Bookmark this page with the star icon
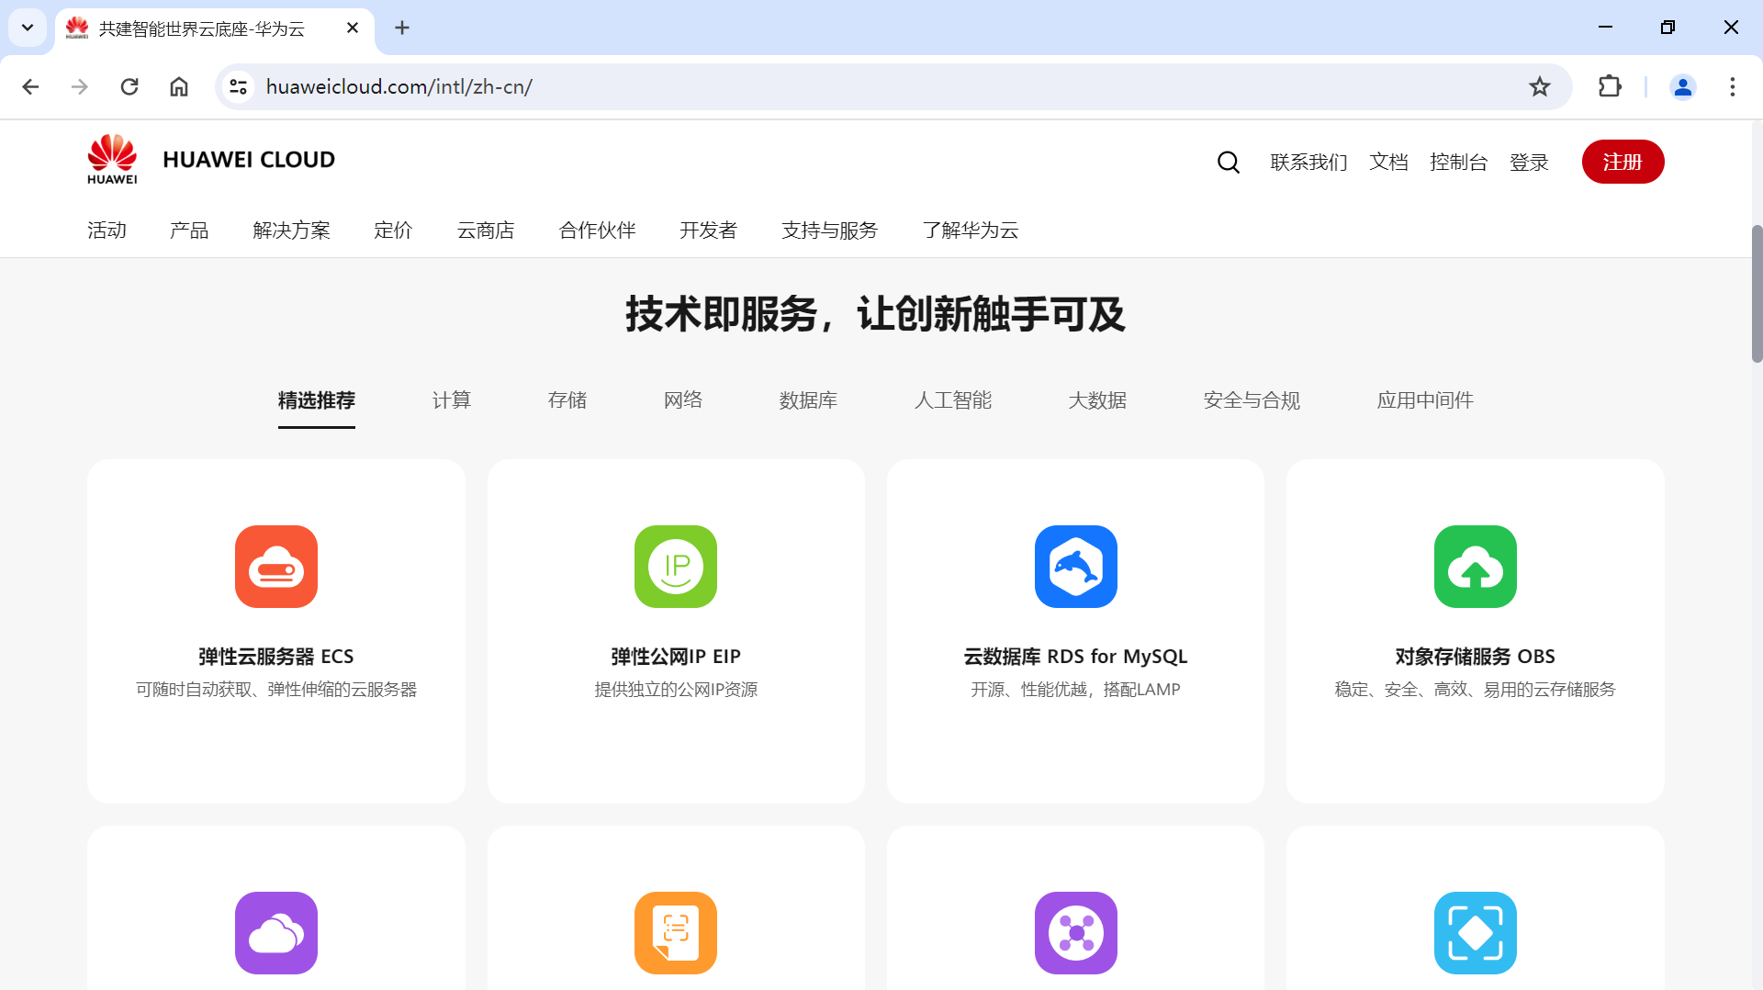1763x990 pixels. click(x=1540, y=86)
